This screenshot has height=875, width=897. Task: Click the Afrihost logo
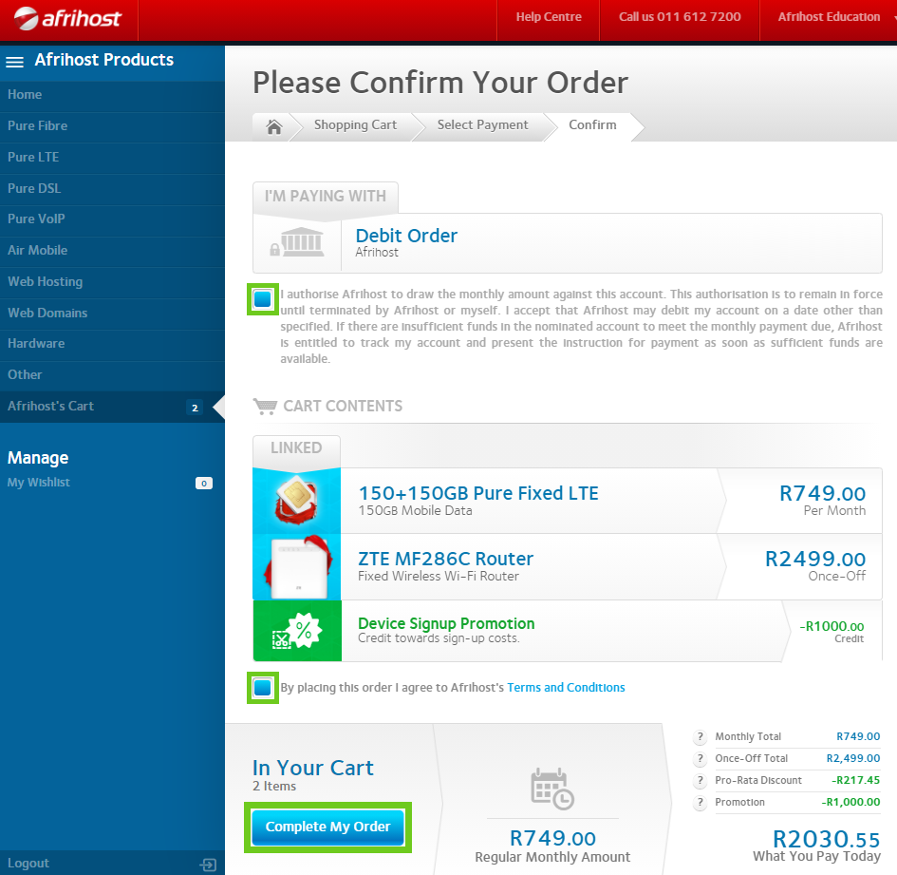[66, 18]
